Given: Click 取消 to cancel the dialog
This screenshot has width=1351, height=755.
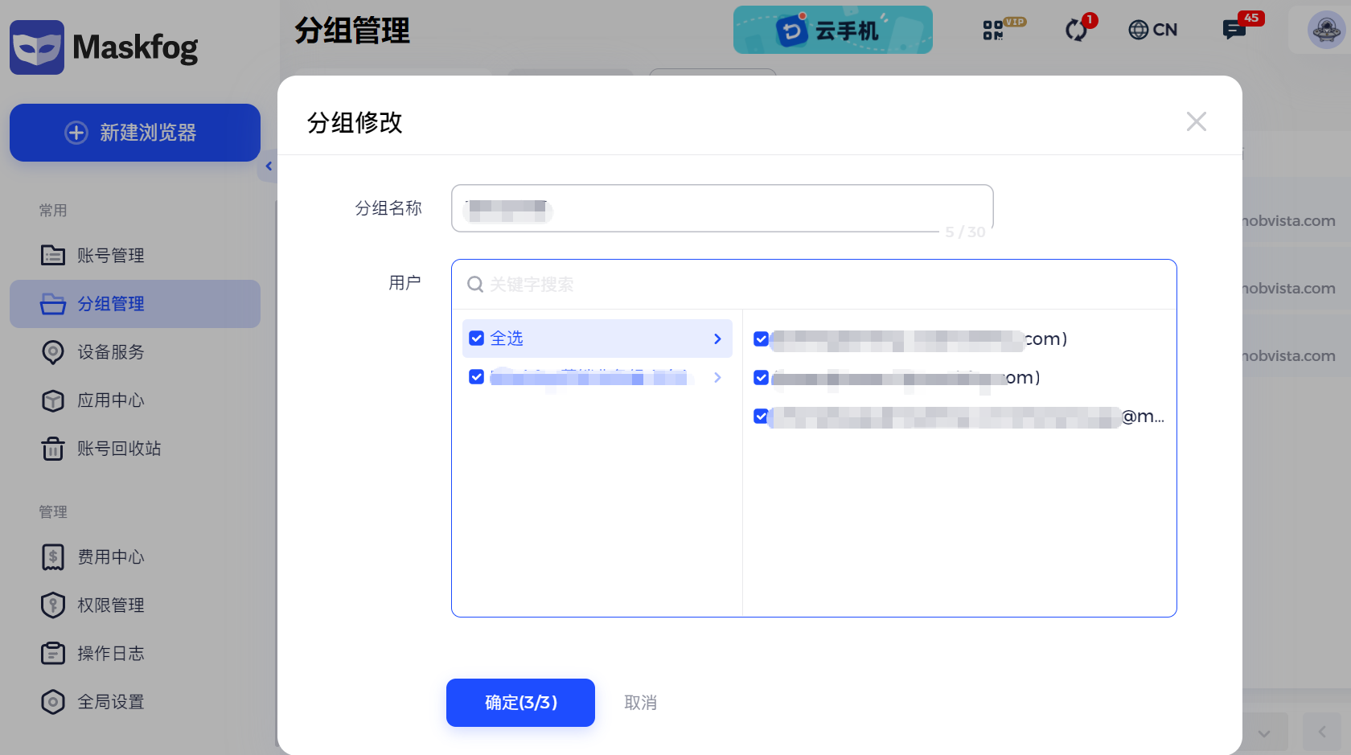Looking at the screenshot, I should coord(640,703).
